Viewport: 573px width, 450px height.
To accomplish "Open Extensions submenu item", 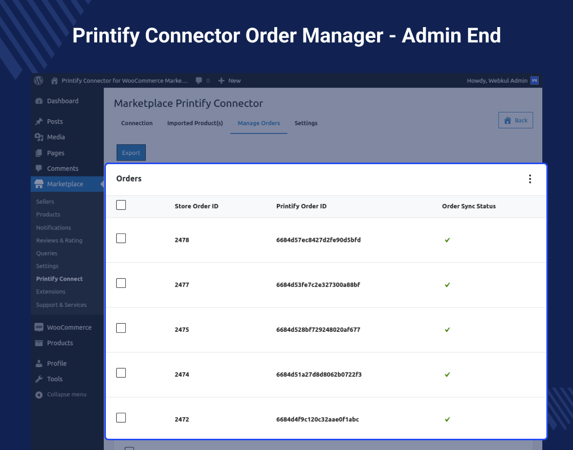I will pos(51,291).
